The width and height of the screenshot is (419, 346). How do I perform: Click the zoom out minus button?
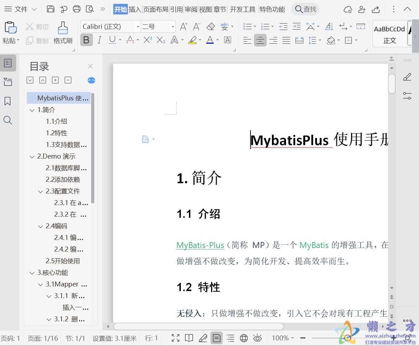pos(303,338)
